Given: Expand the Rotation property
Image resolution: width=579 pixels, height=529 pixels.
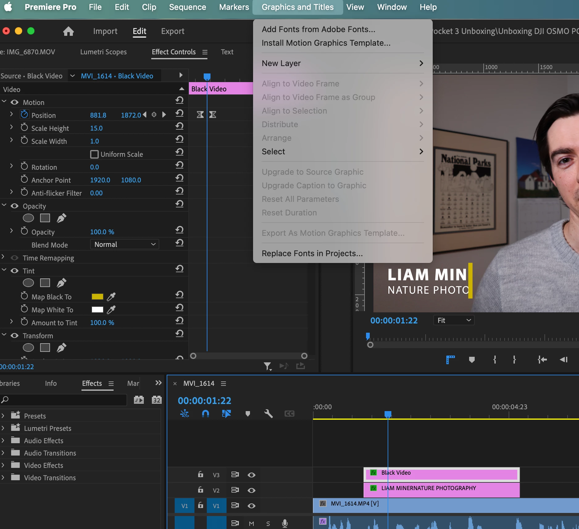Looking at the screenshot, I should (11, 166).
